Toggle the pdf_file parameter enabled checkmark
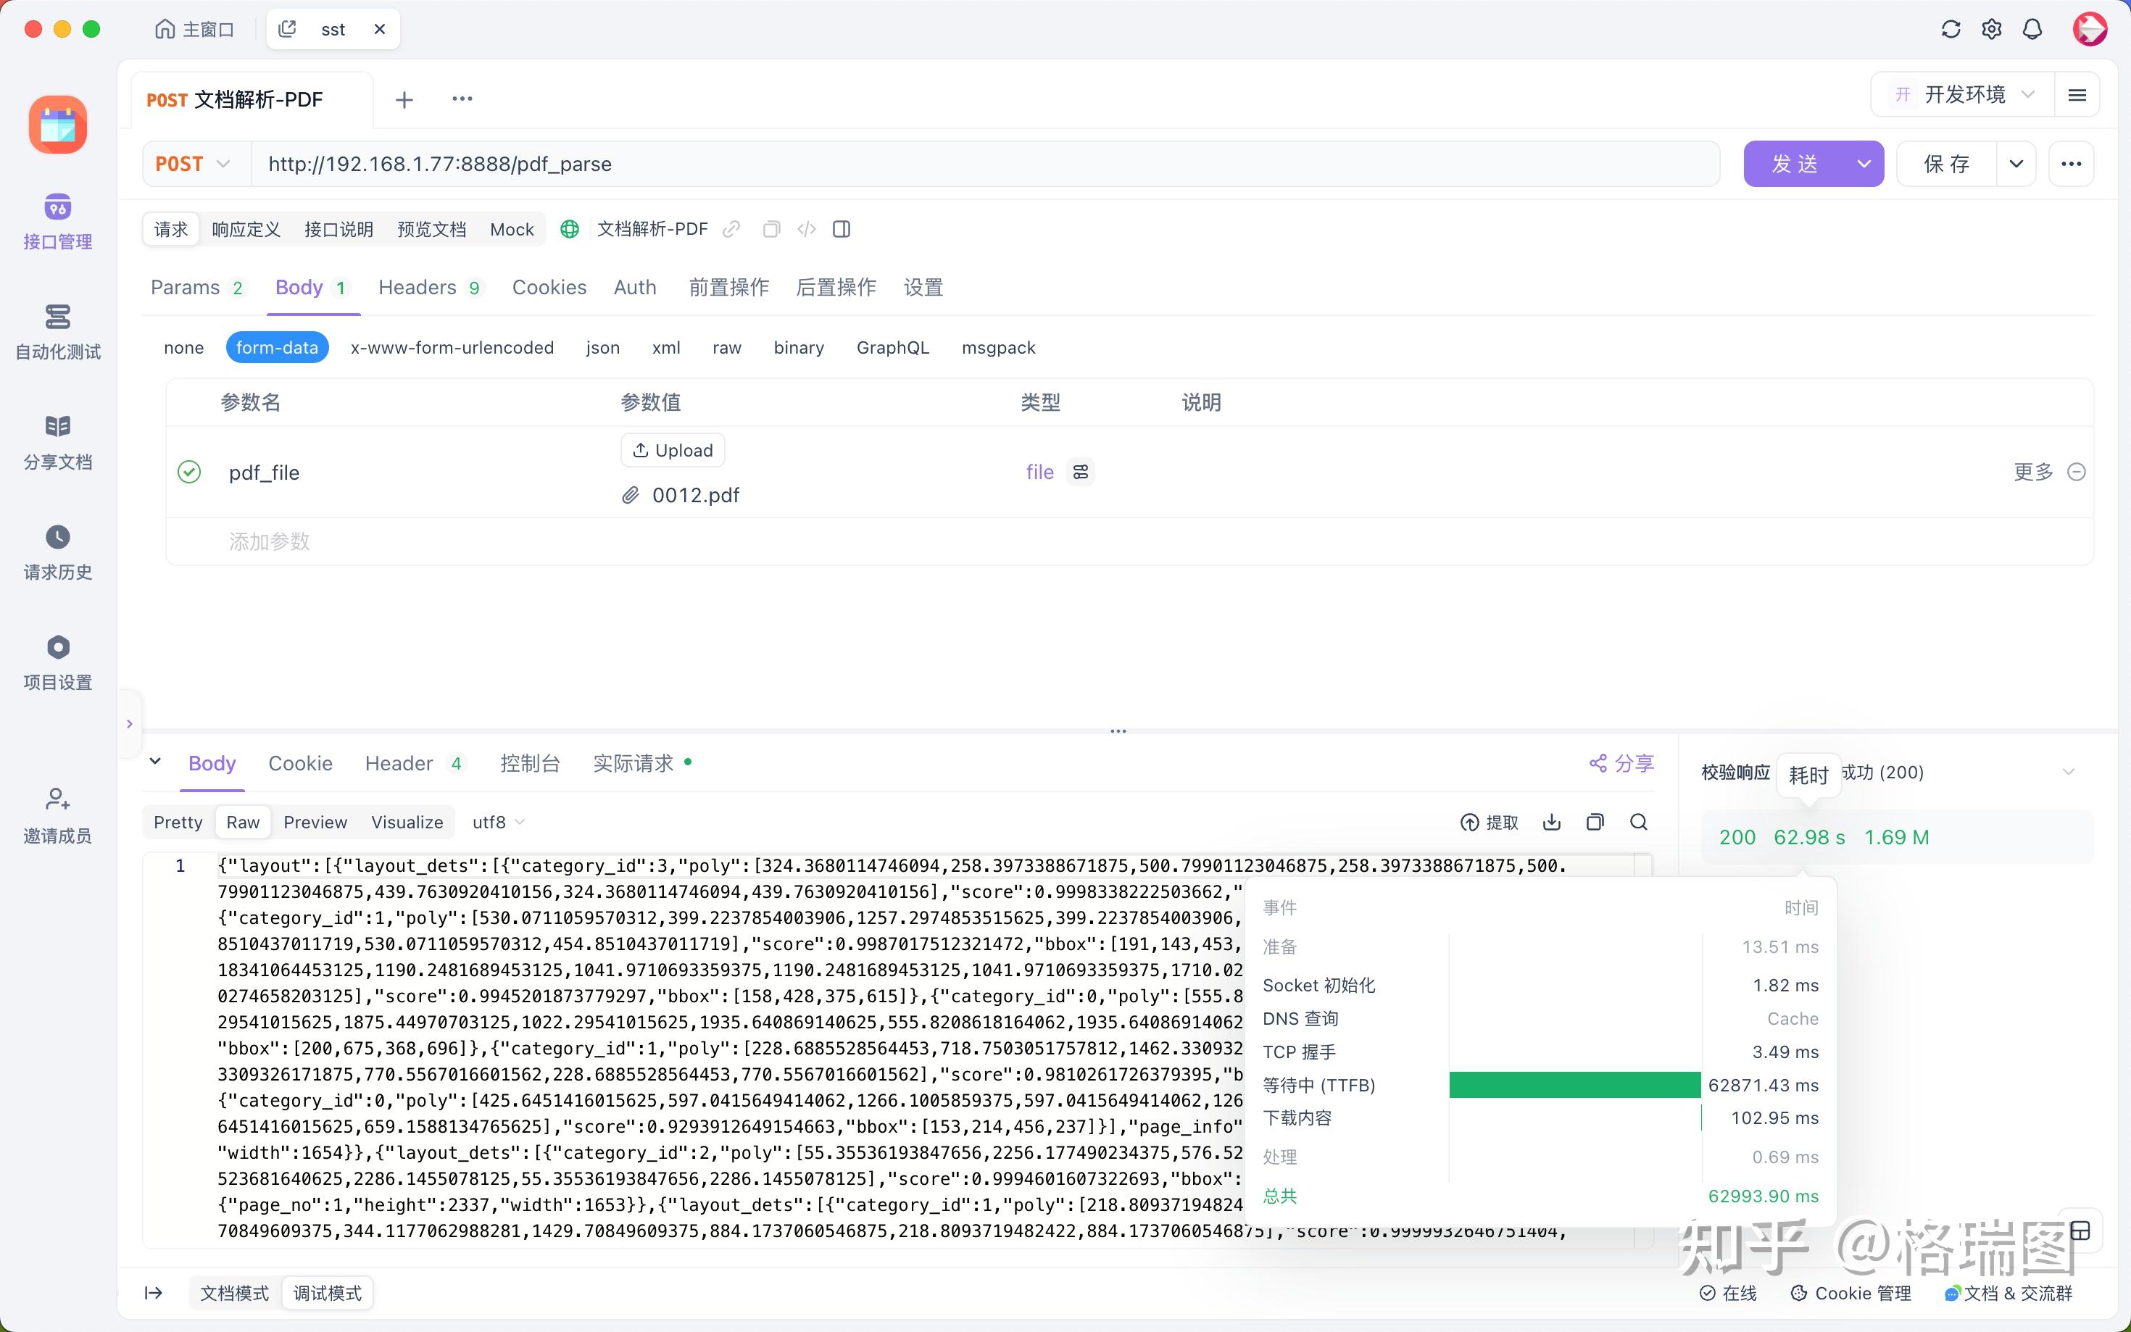This screenshot has width=2131, height=1332. 189,473
